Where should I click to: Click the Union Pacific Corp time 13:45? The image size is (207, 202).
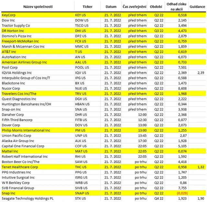(142, 136)
